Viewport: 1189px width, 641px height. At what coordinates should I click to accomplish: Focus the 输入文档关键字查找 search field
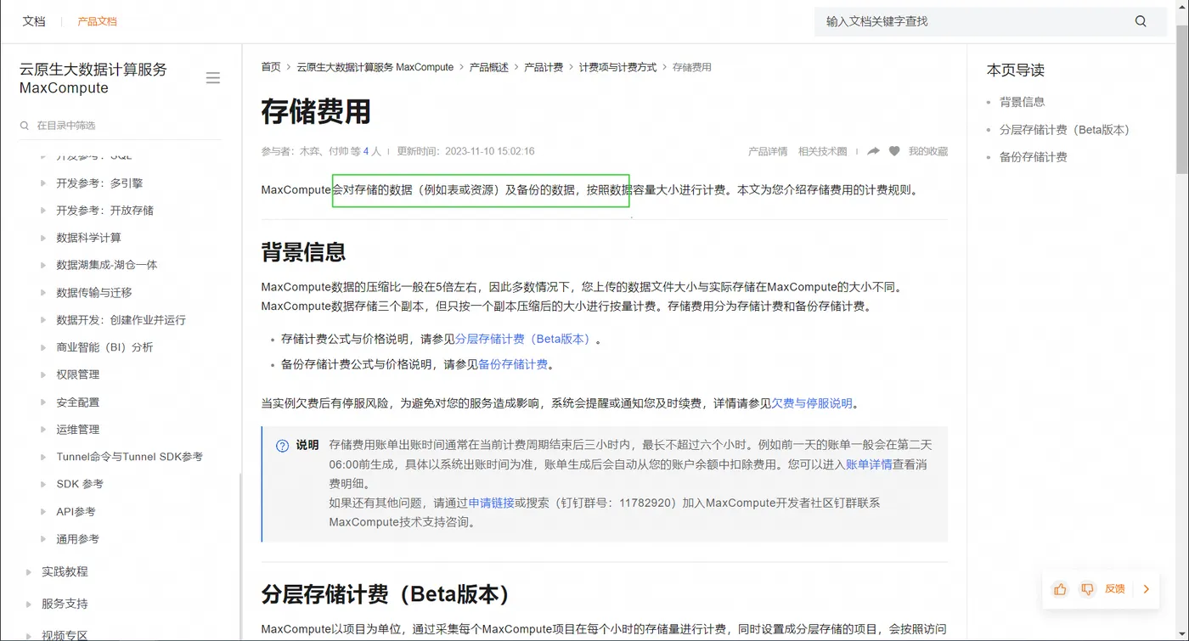(975, 21)
